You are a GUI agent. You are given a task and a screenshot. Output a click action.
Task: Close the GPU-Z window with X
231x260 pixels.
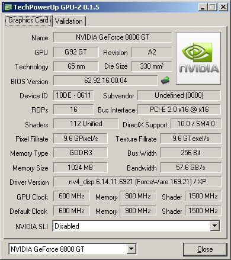(x=223, y=7)
